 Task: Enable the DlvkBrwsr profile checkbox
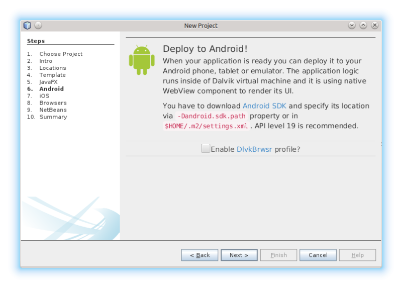pos(206,148)
